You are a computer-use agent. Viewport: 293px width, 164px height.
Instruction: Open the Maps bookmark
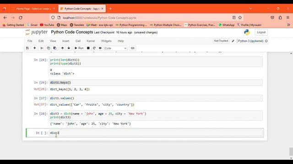point(62,25)
